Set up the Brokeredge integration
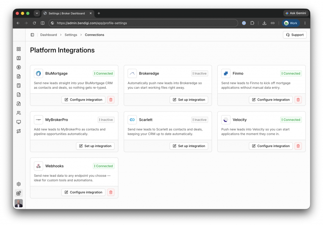 pos(189,100)
